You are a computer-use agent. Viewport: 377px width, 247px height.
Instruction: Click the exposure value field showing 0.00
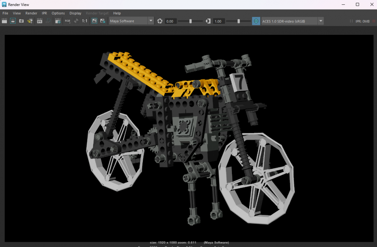[x=170, y=21]
